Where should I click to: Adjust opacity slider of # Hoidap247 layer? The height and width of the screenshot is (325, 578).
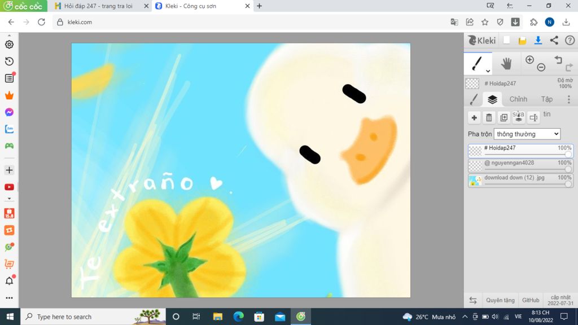pos(568,155)
